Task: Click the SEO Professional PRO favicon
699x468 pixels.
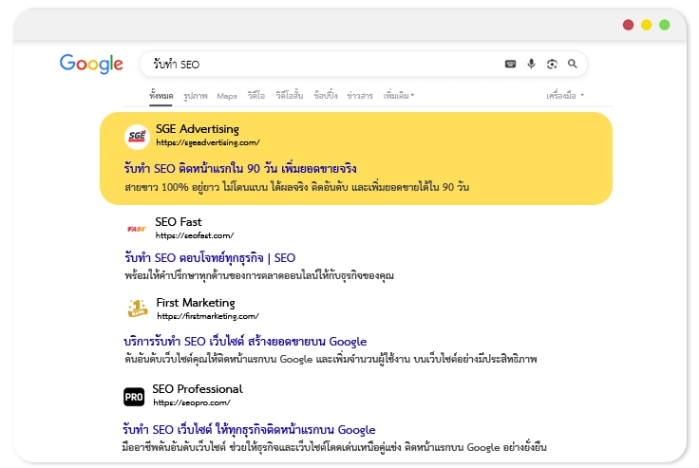Action: point(134,397)
